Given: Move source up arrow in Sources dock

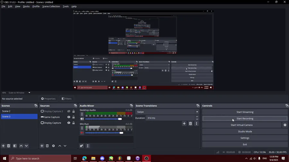Looking at the screenshot, I should point(60,146).
